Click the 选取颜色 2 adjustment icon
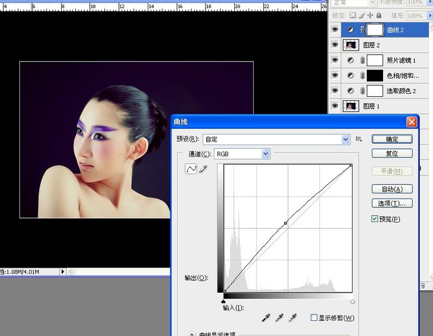This screenshot has height=336, width=433. point(350,91)
